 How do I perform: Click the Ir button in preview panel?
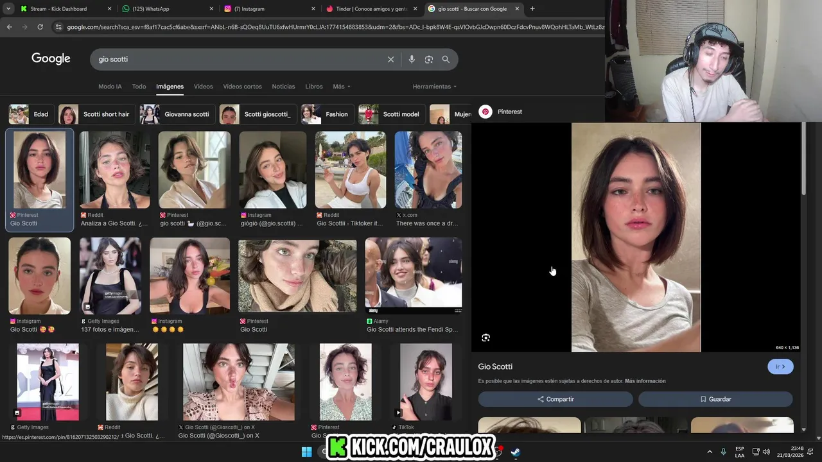point(780,366)
